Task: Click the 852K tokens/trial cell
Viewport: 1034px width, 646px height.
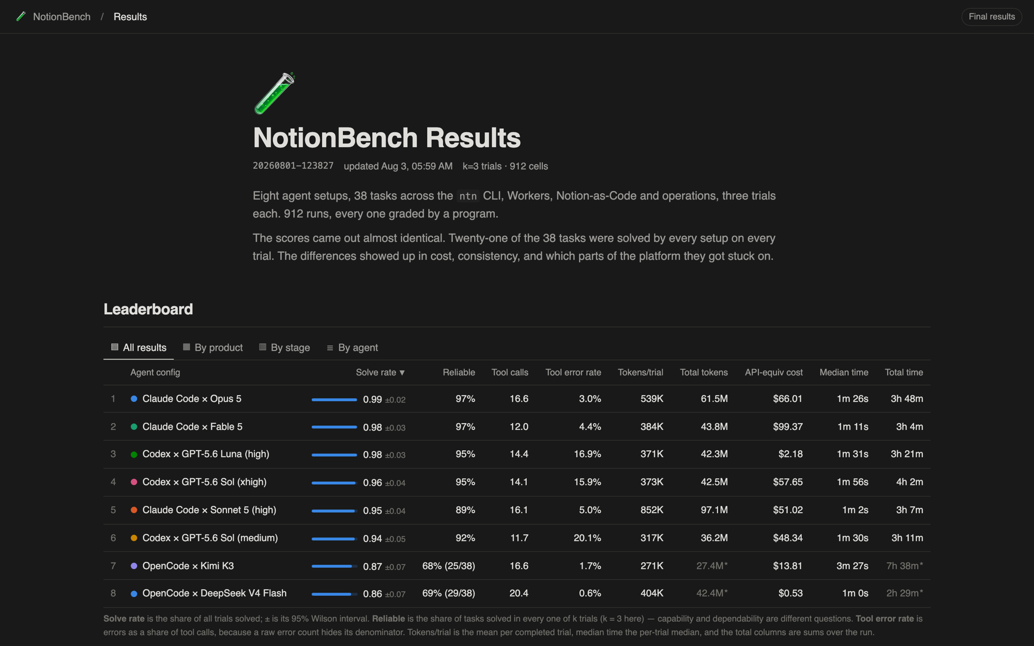Action: click(652, 510)
